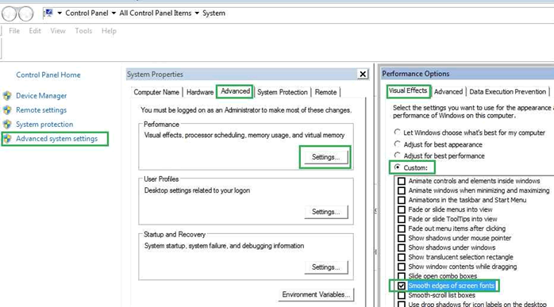Enable Slide open combo boxes

402,276
